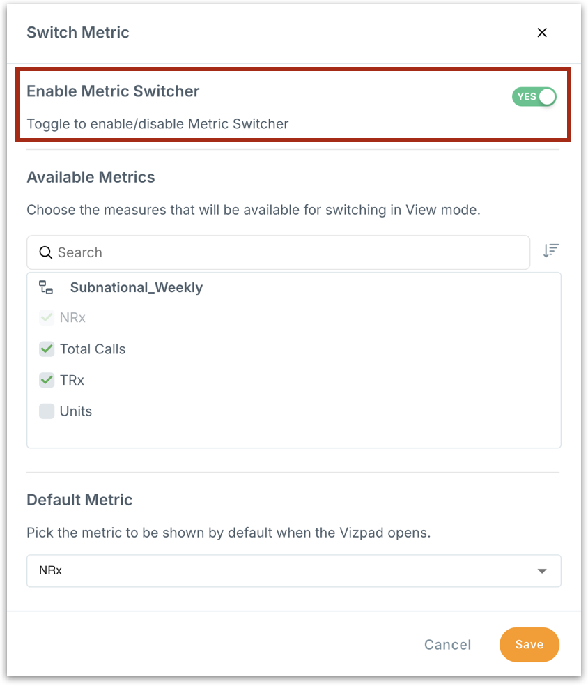Click the Available Metrics section heading
Screen dimensions: 588x686
point(91,177)
